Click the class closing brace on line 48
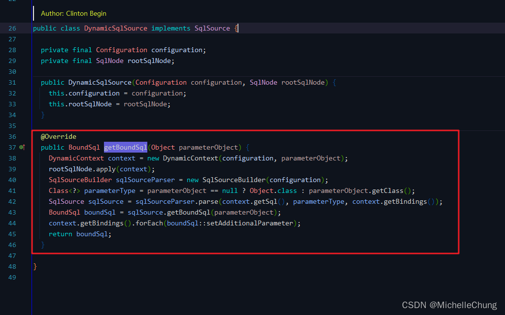This screenshot has height=315, width=505. click(35, 266)
